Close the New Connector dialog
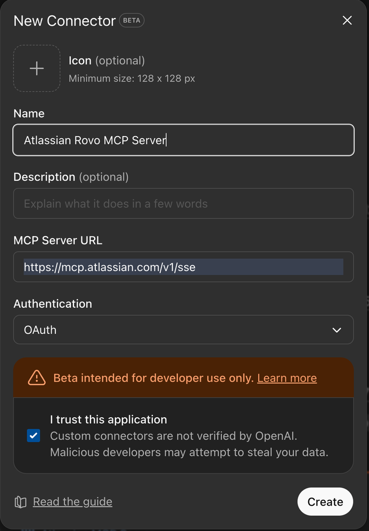The width and height of the screenshot is (369, 531). tap(347, 21)
